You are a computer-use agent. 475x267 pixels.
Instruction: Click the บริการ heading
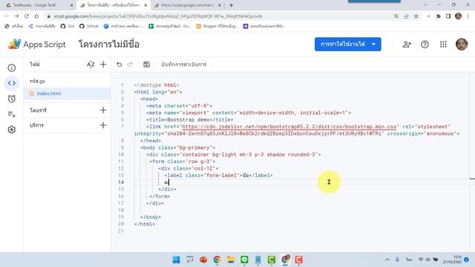(36, 125)
